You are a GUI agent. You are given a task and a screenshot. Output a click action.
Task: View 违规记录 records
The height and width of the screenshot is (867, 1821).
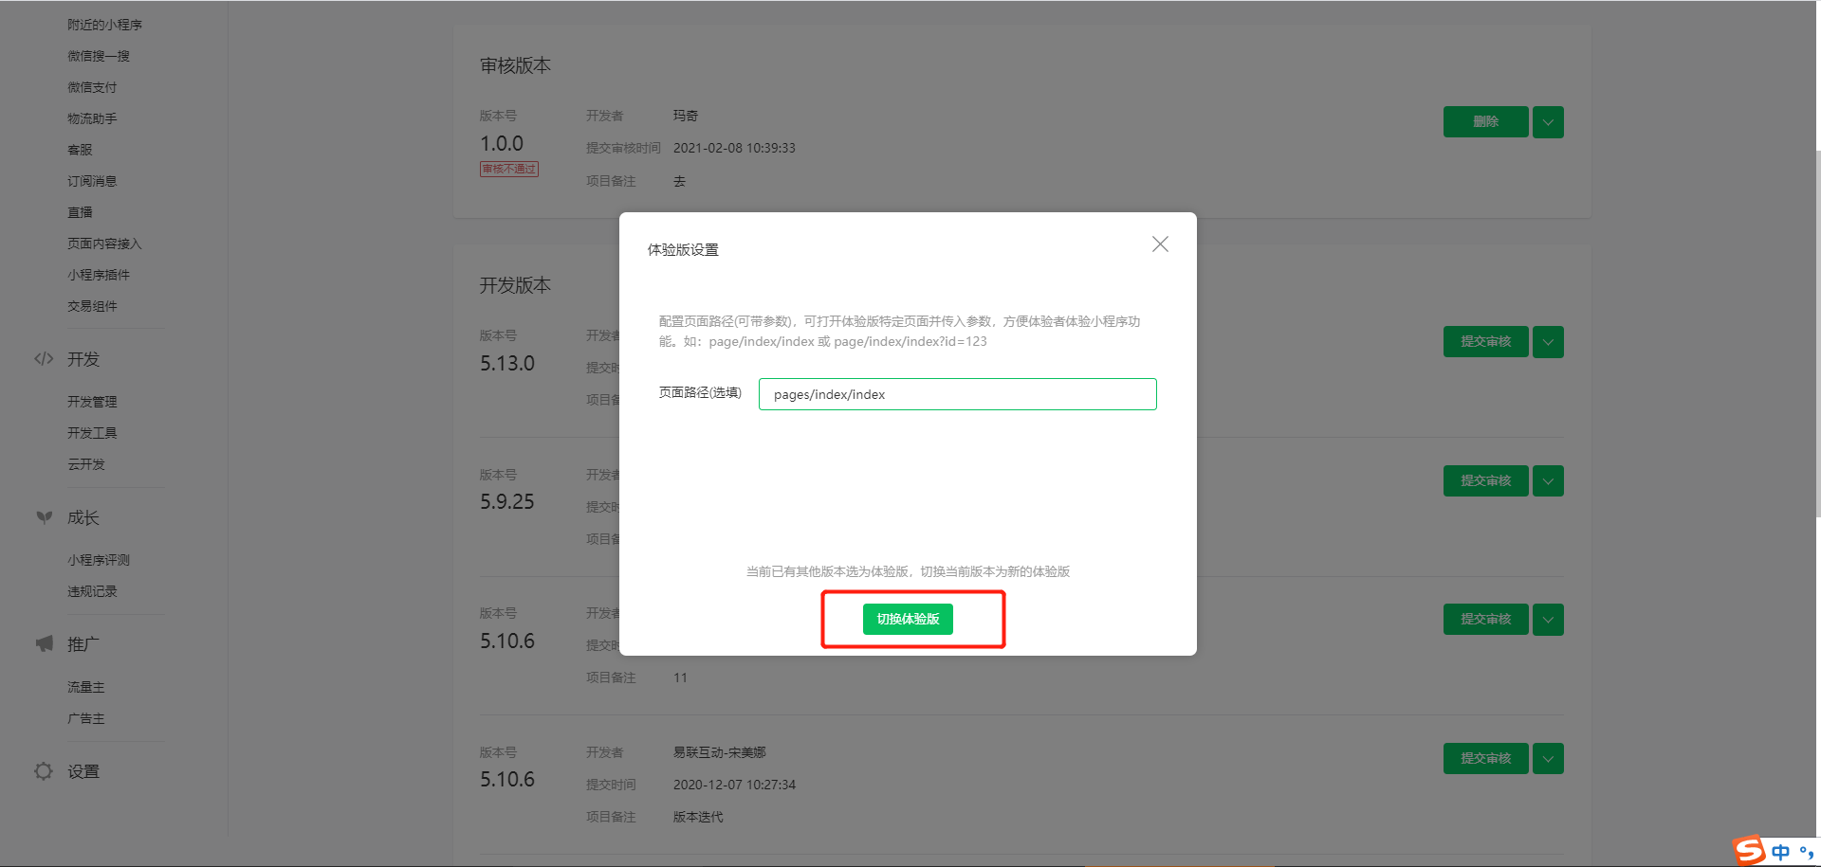(x=92, y=590)
